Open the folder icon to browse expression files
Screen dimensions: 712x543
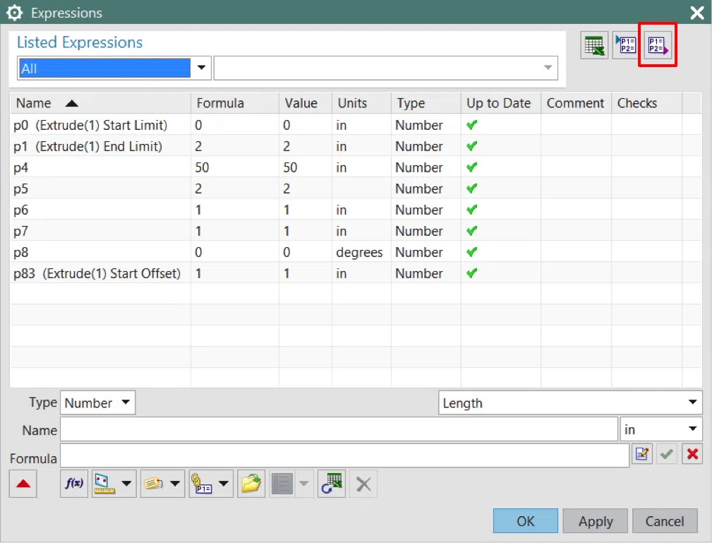click(251, 484)
